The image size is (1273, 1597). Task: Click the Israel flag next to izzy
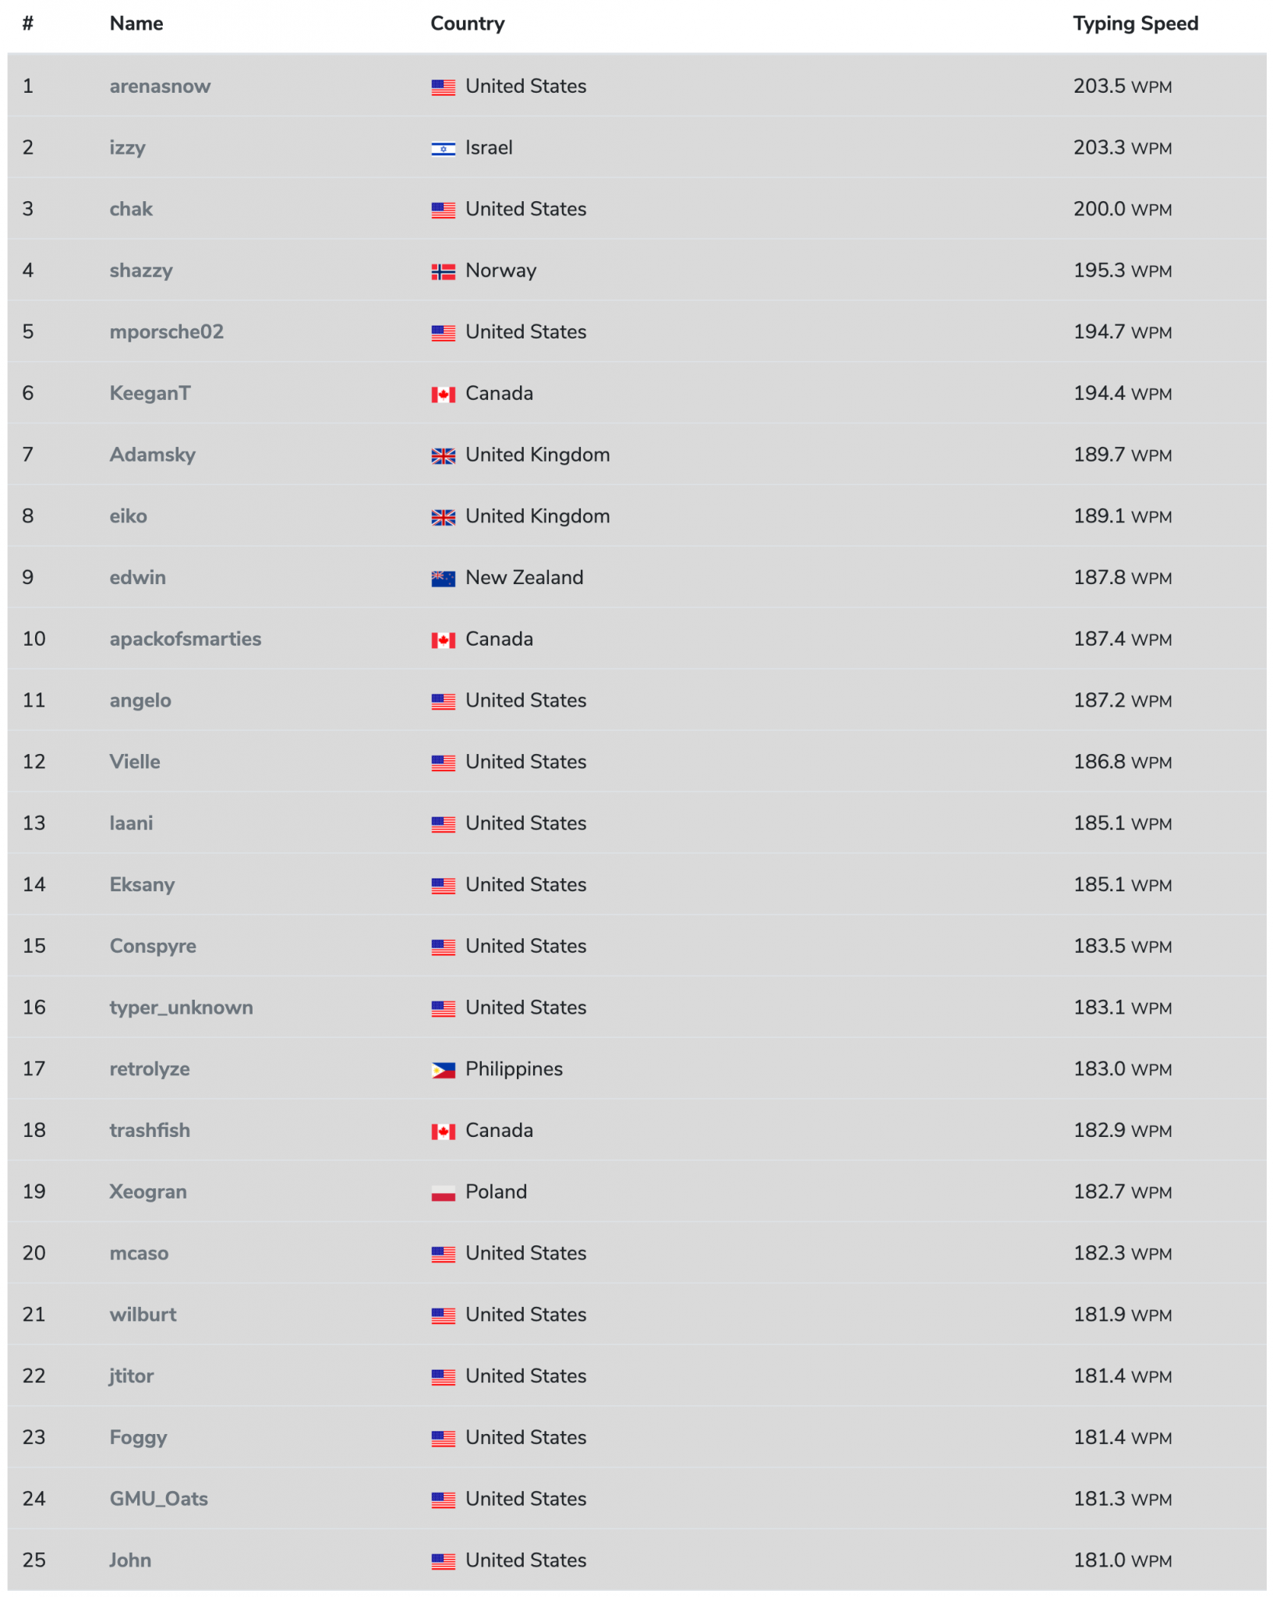444,148
